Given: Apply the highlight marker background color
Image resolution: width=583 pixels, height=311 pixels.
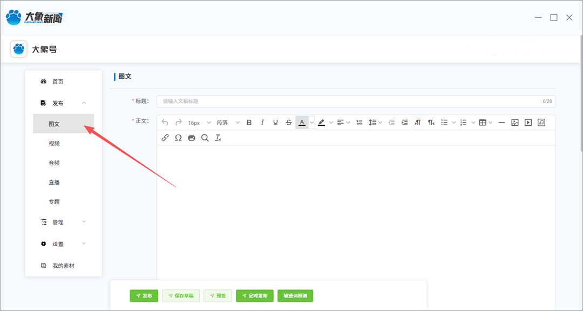Looking at the screenshot, I should [322, 123].
